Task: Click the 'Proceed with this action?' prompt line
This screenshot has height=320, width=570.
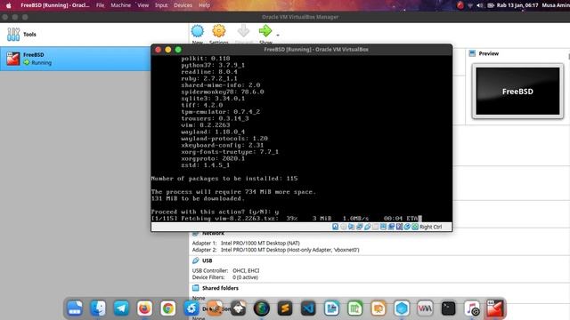Action: pyautogui.click(x=216, y=212)
